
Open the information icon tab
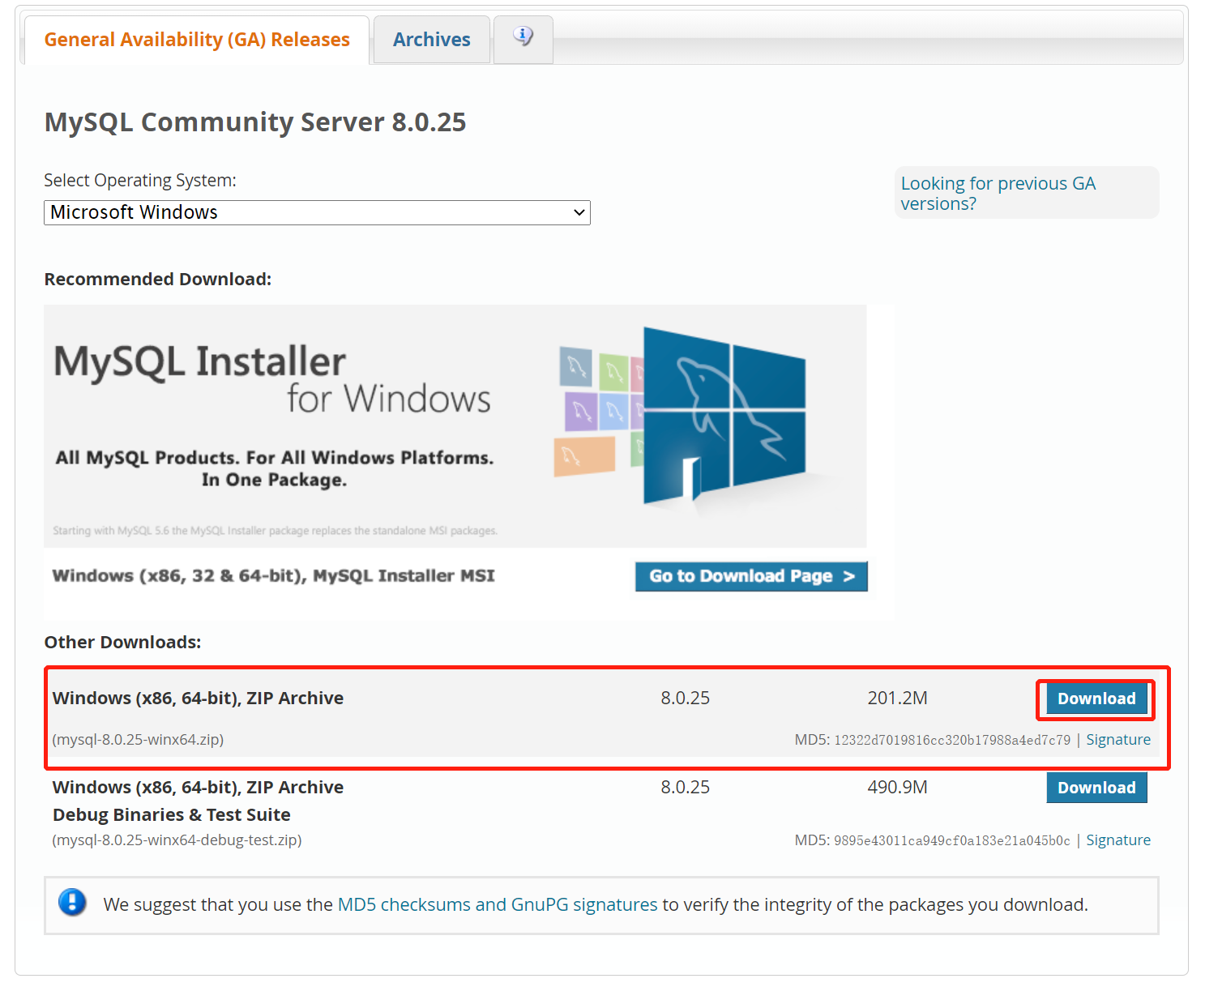(x=523, y=37)
